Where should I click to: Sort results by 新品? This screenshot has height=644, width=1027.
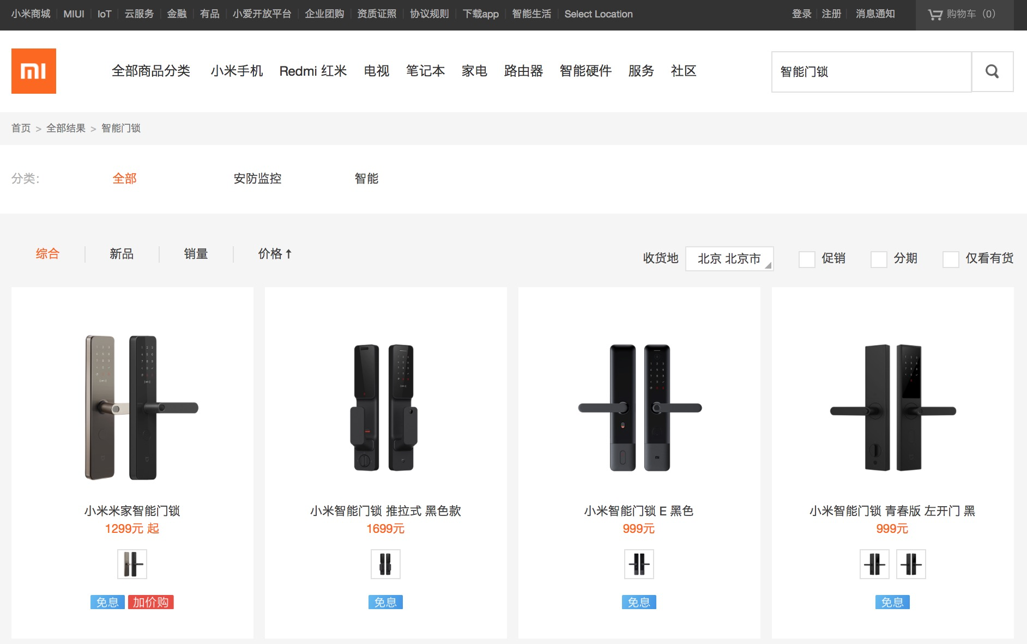point(122,254)
